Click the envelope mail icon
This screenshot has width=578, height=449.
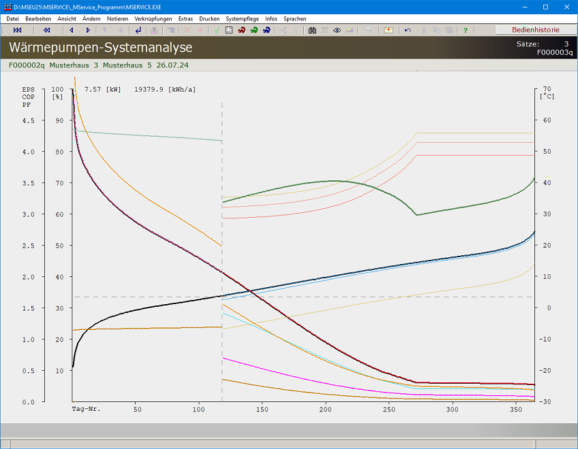389,31
